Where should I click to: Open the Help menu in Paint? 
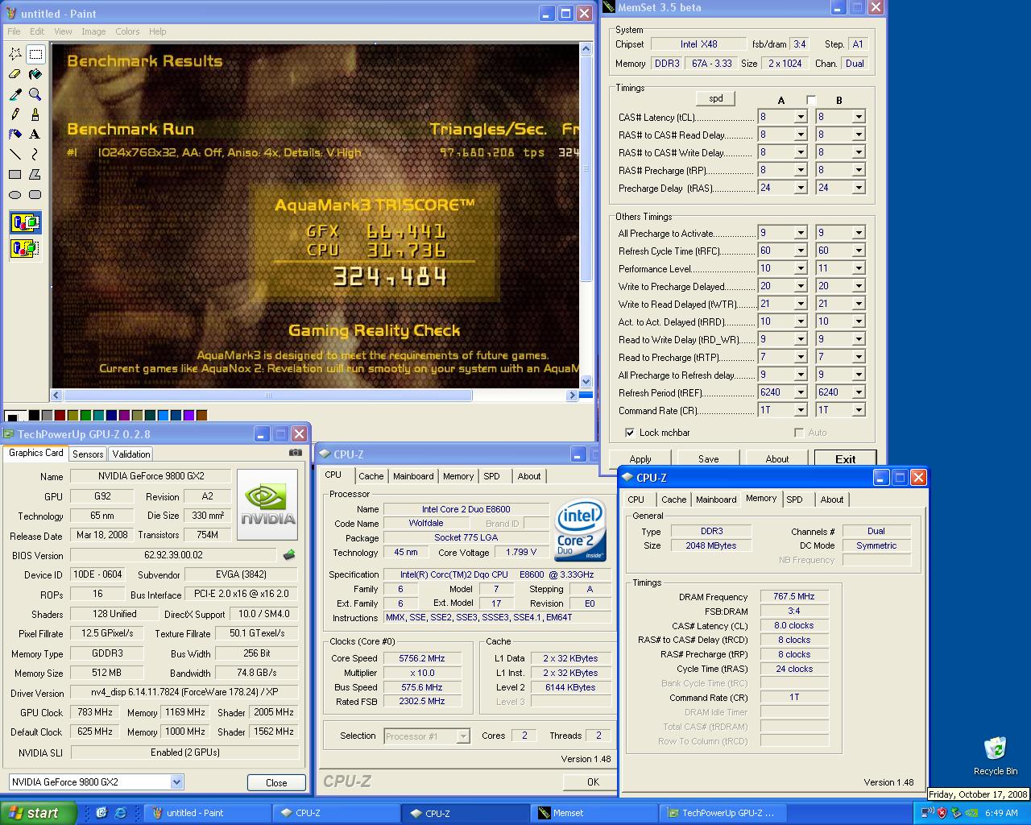(x=158, y=31)
